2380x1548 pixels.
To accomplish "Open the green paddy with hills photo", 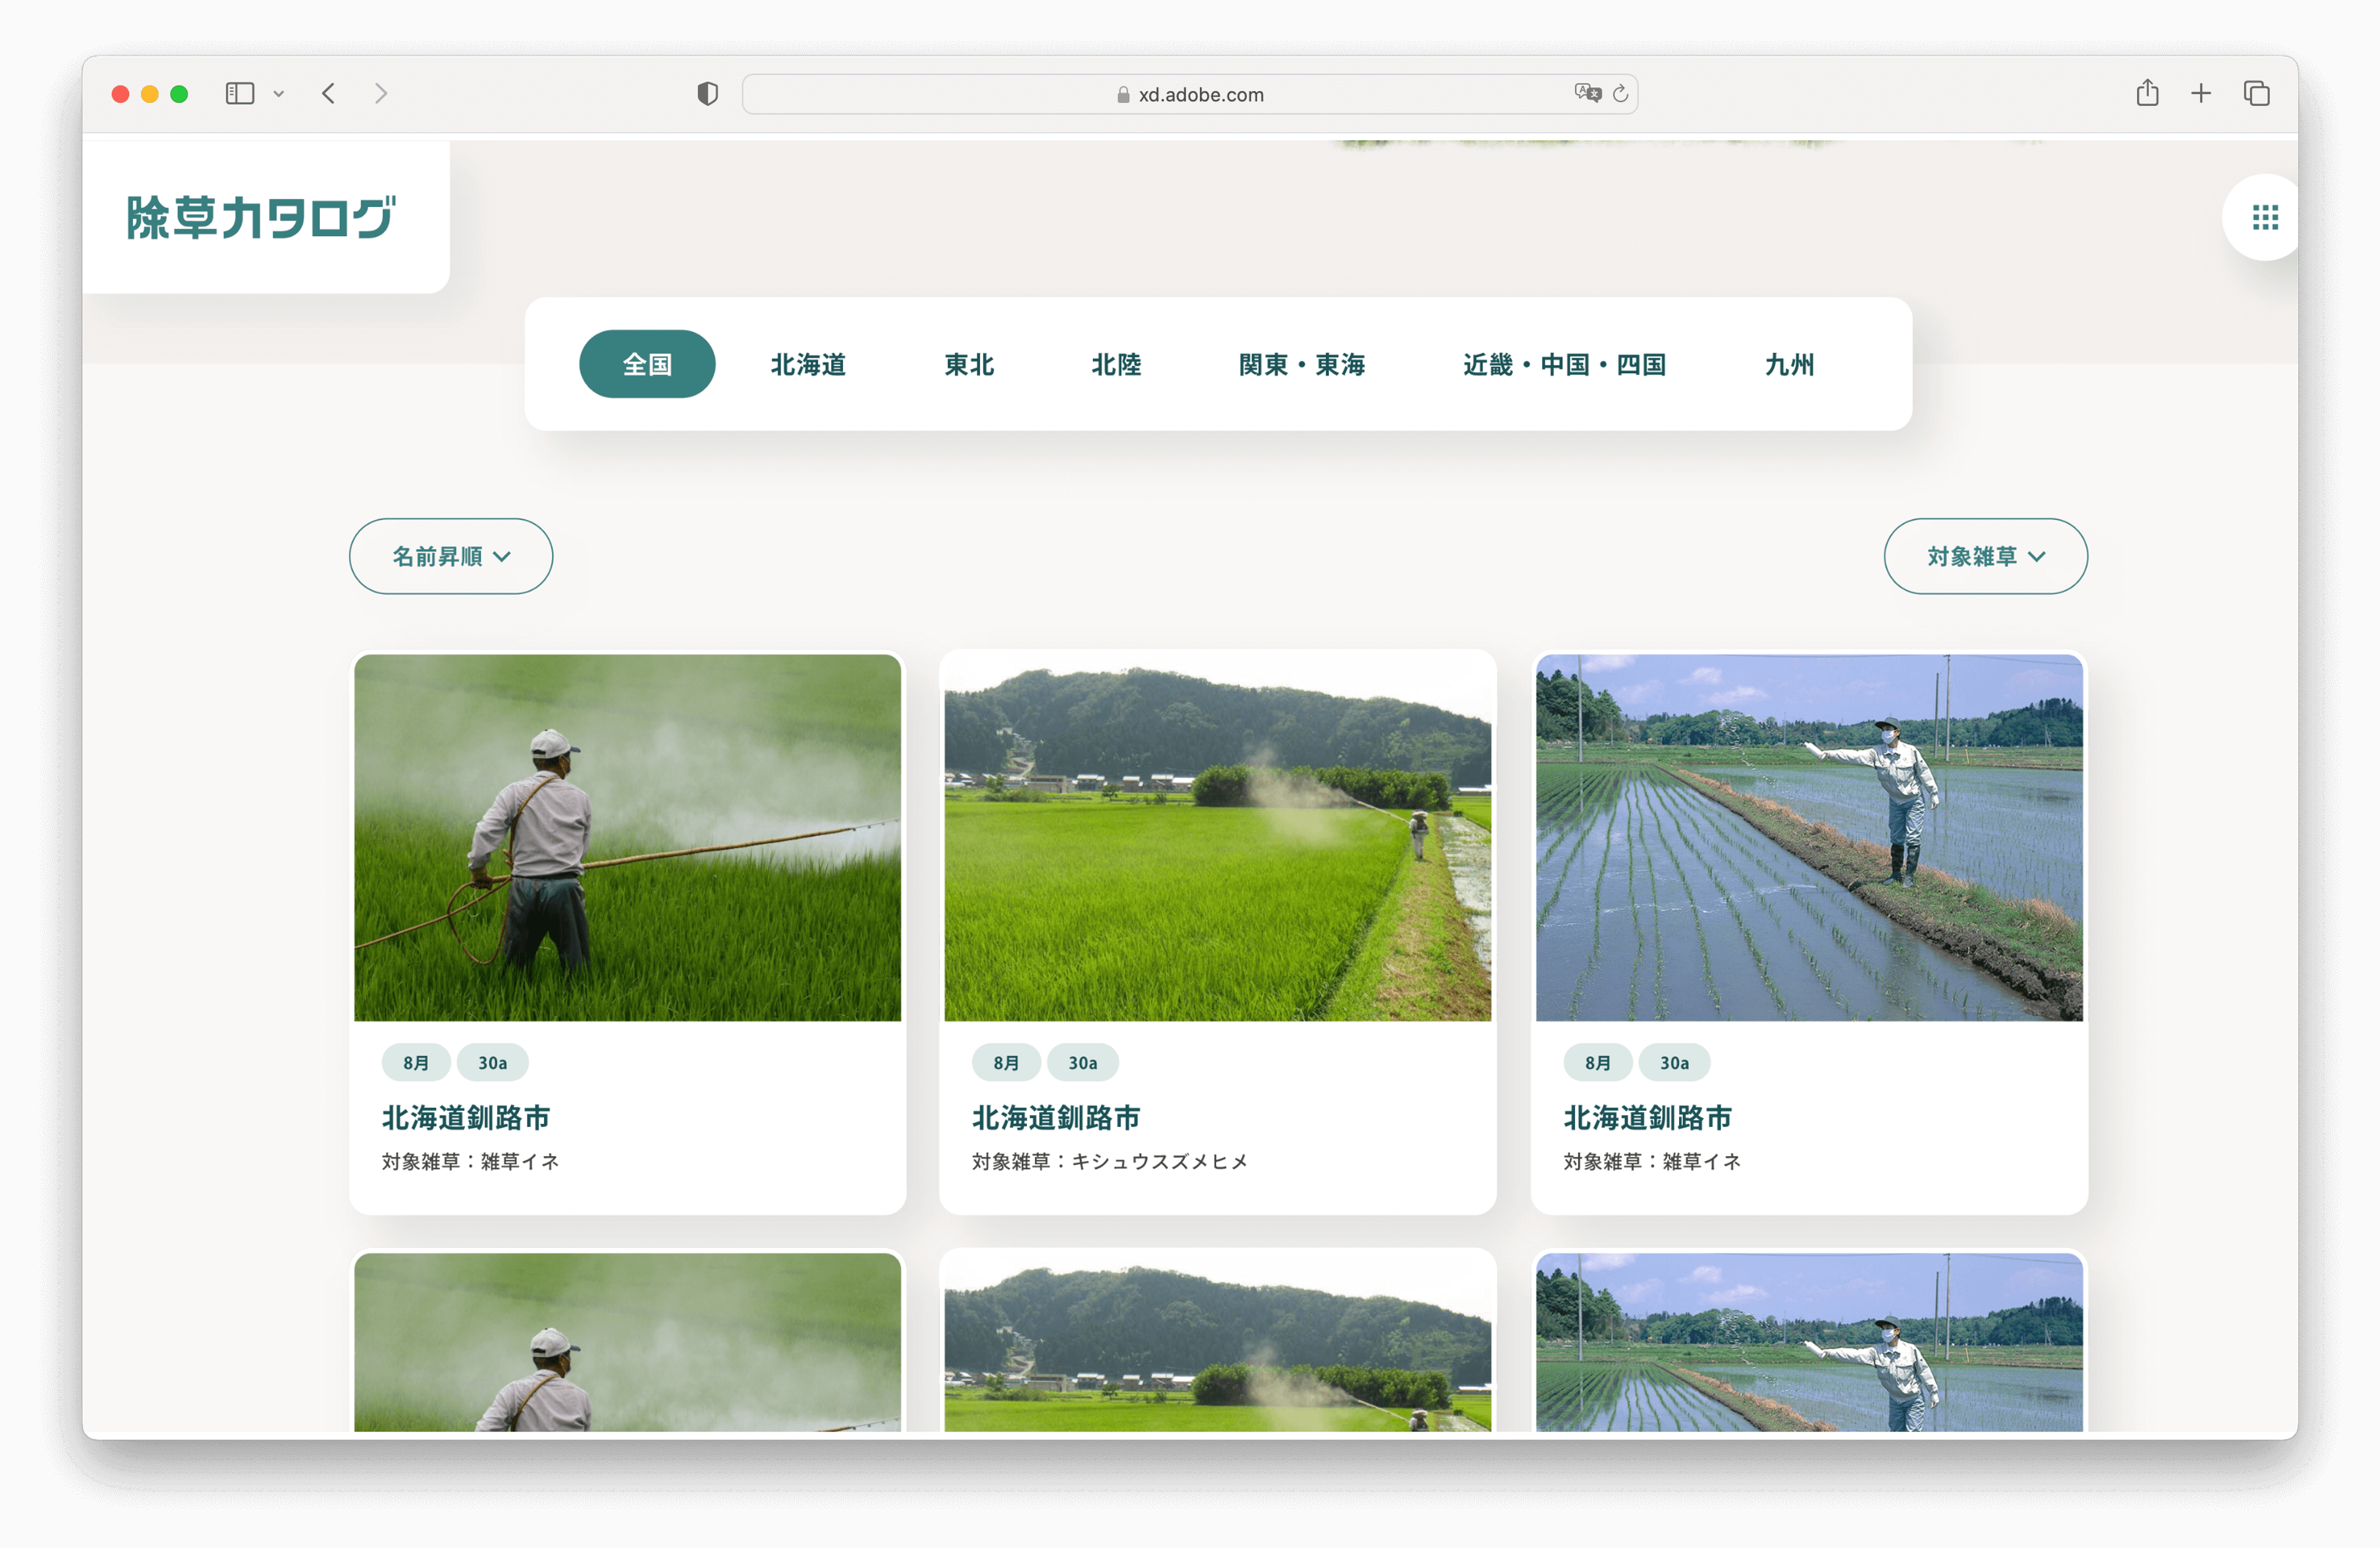I will [x=1218, y=838].
